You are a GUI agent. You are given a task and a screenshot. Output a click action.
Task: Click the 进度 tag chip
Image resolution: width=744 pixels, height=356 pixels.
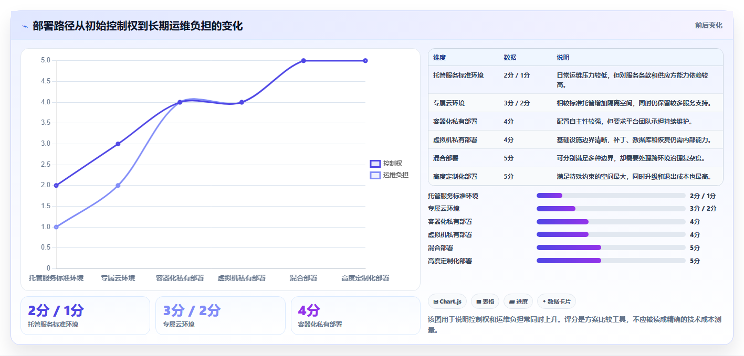click(x=518, y=301)
